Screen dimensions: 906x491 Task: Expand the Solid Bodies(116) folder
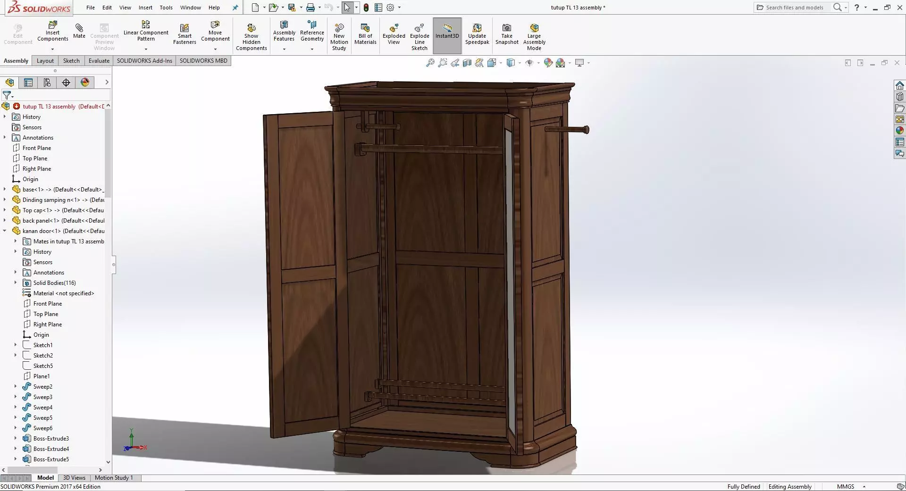point(16,283)
